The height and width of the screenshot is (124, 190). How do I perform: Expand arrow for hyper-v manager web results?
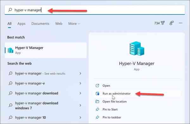coord(80,74)
